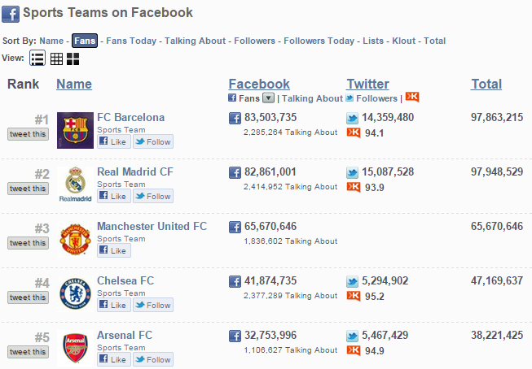
Task: Click the FC Barcelona team logo
Action: 75,130
